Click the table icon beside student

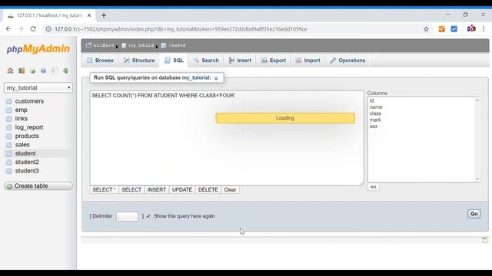pyautogui.click(x=8, y=153)
